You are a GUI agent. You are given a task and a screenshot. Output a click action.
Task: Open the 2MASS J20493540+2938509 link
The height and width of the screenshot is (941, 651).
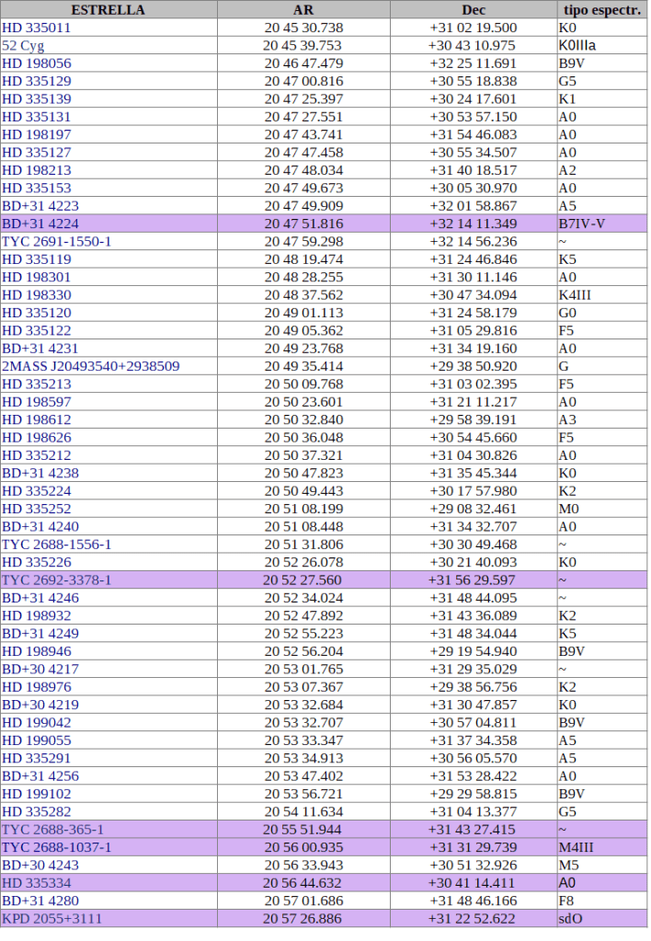pos(91,366)
